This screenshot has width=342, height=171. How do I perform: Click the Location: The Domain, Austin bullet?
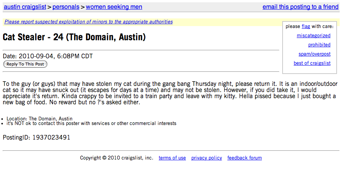pos(39,119)
